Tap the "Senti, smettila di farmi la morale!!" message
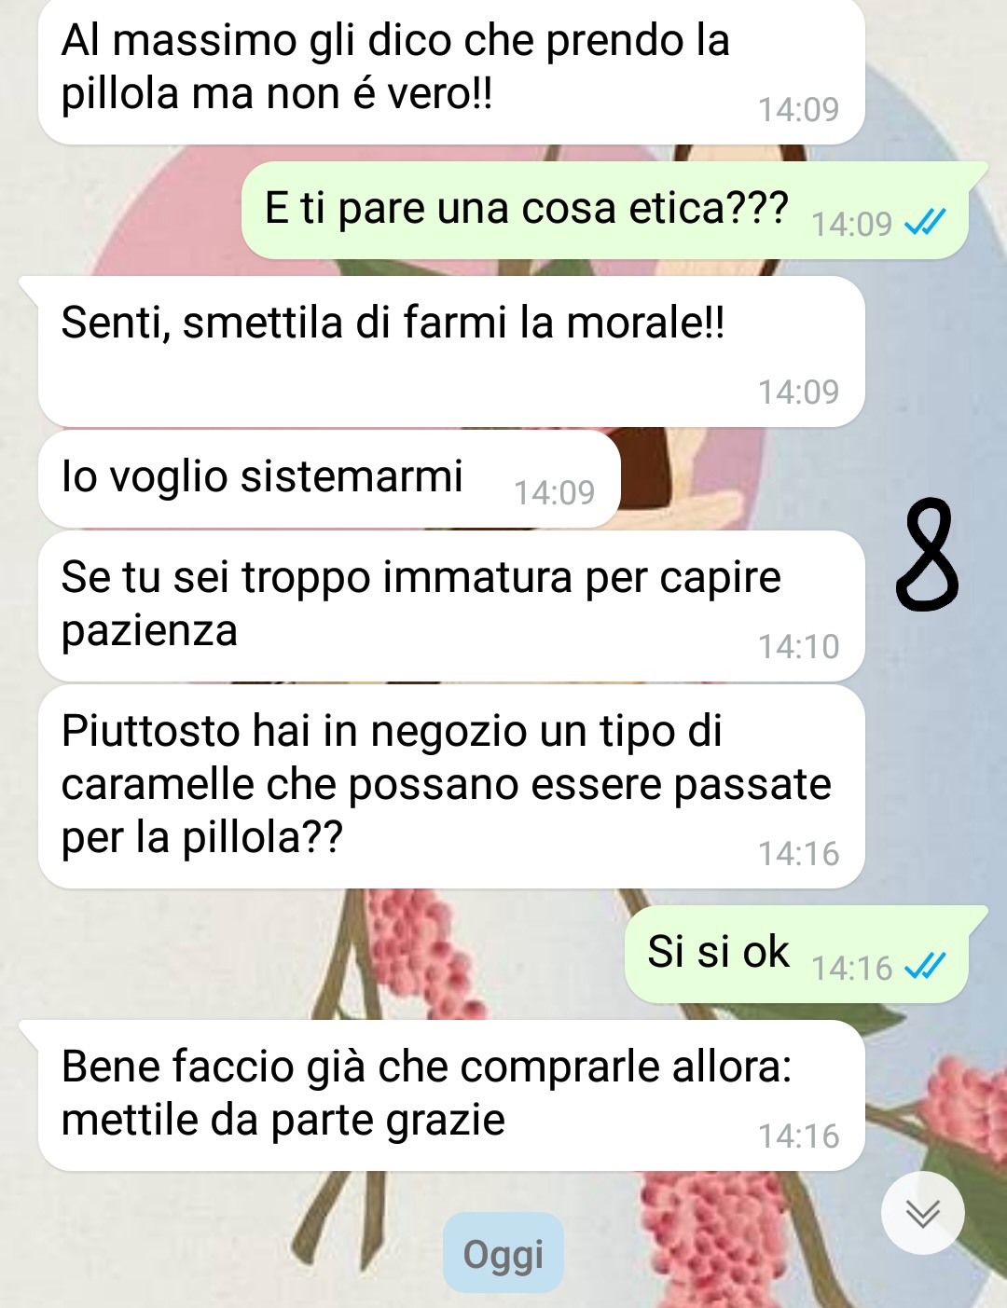The image size is (1007, 1308). 451,351
